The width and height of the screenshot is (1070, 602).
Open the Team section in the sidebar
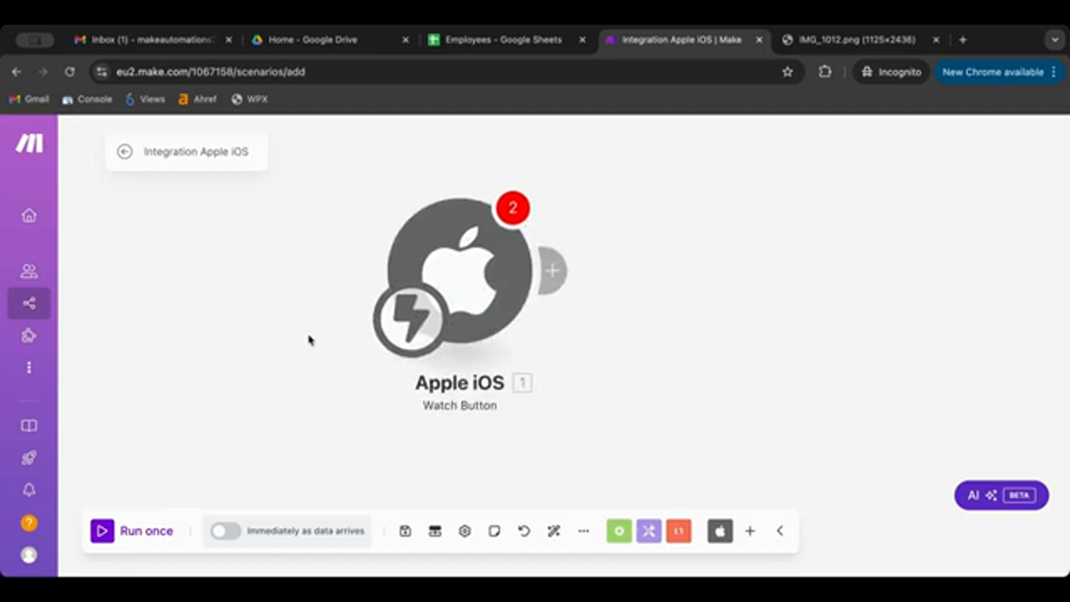(x=29, y=271)
